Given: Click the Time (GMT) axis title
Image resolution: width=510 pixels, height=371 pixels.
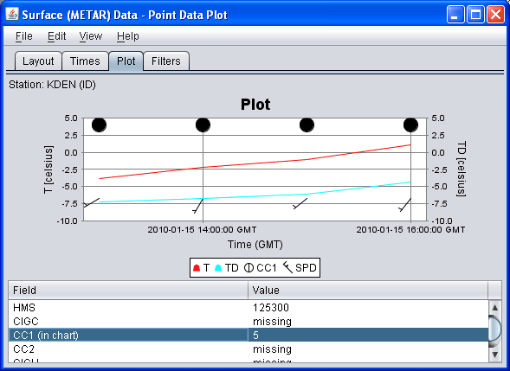Looking at the screenshot, I should [x=255, y=244].
